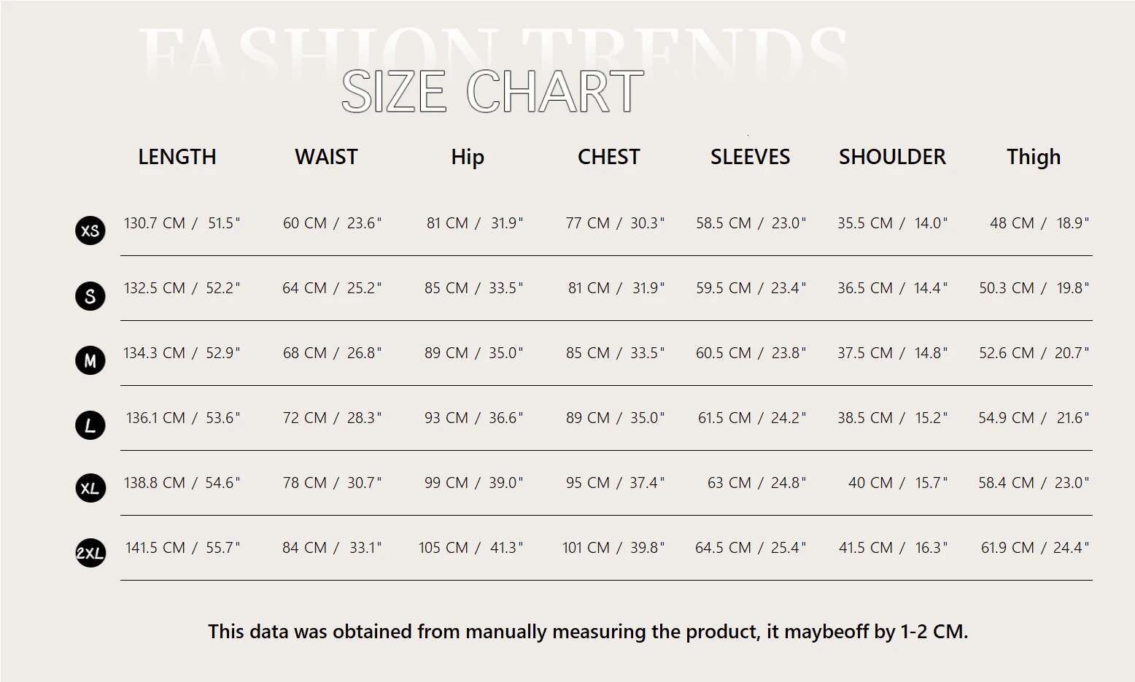Choose the 2XL size badge
The image size is (1135, 682).
click(x=90, y=553)
